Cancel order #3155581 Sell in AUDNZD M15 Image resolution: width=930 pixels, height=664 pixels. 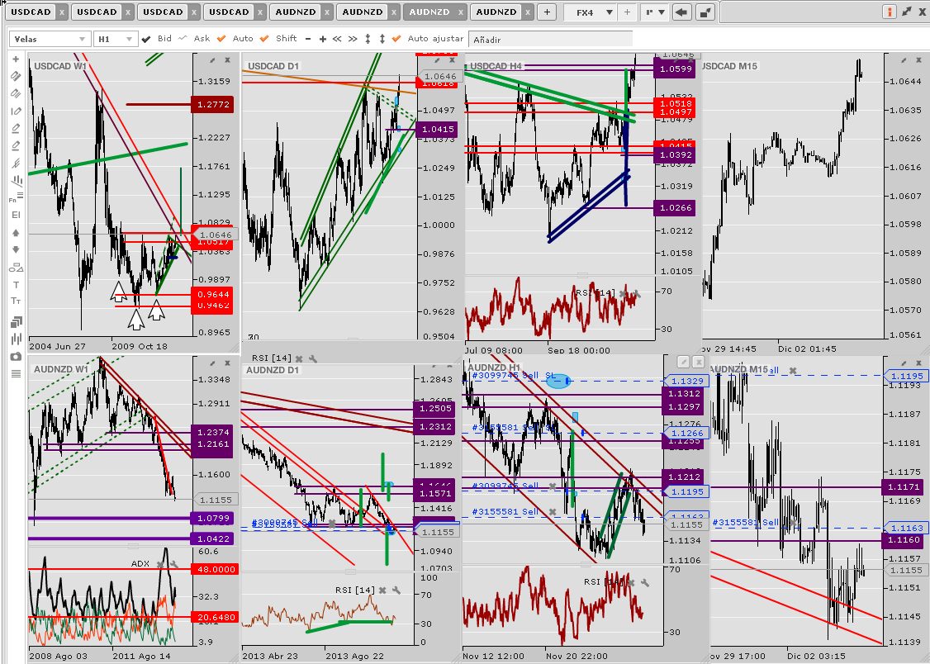point(792,523)
